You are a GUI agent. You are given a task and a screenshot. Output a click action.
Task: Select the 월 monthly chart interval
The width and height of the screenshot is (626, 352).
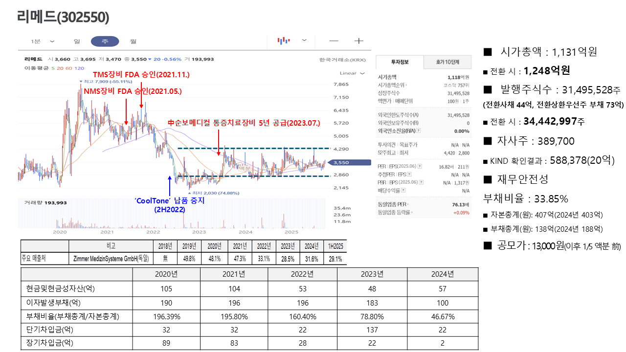(x=133, y=42)
